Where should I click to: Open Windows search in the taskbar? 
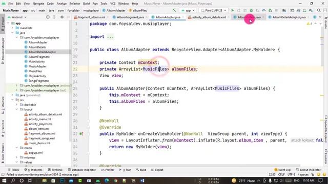(x=13, y=180)
